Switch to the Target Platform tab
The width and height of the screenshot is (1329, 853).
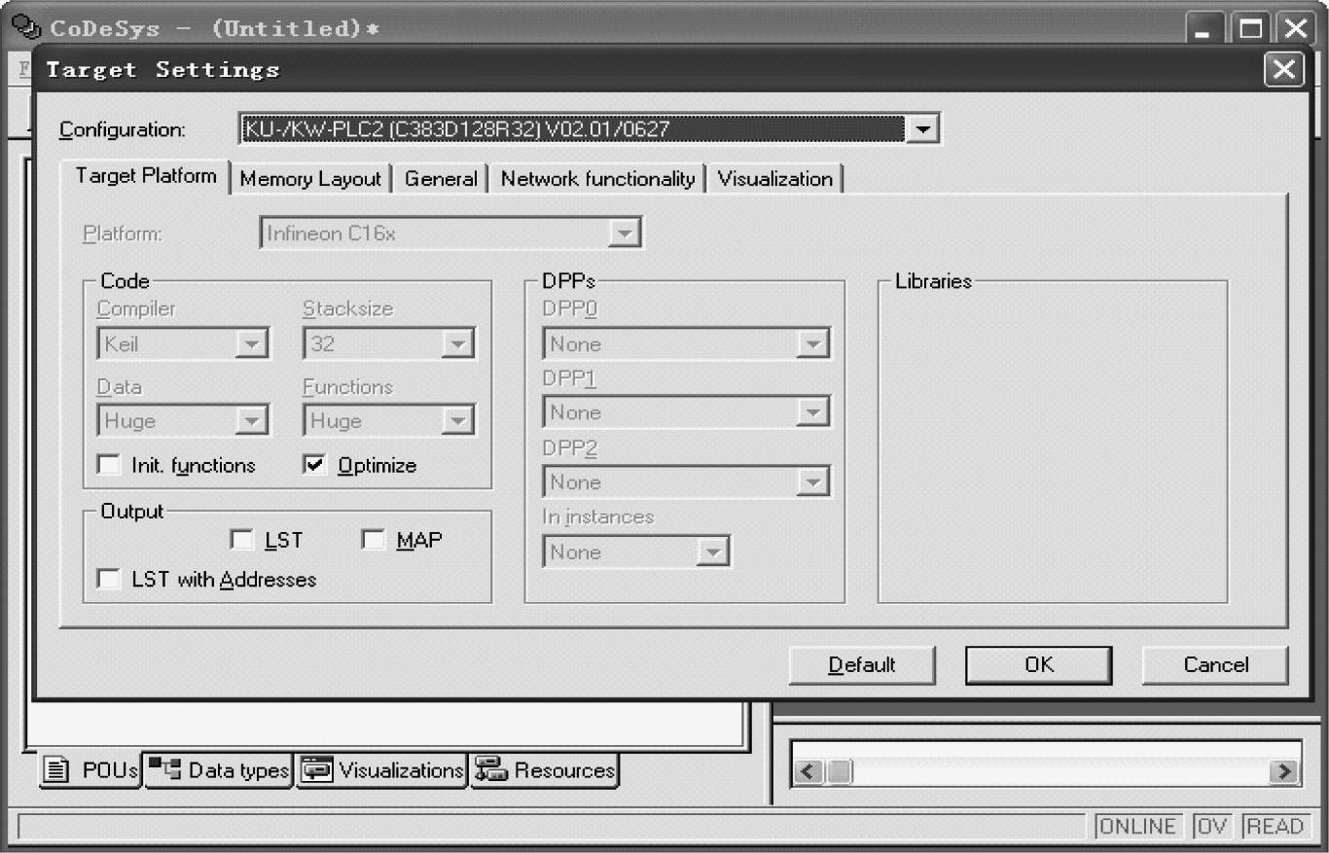[146, 177]
